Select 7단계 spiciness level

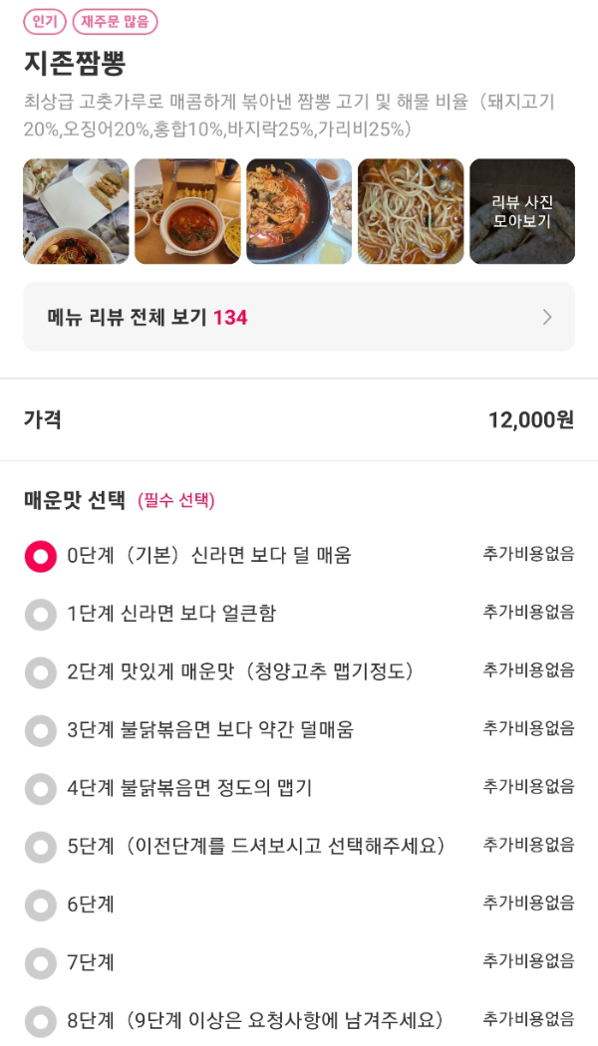point(43,962)
